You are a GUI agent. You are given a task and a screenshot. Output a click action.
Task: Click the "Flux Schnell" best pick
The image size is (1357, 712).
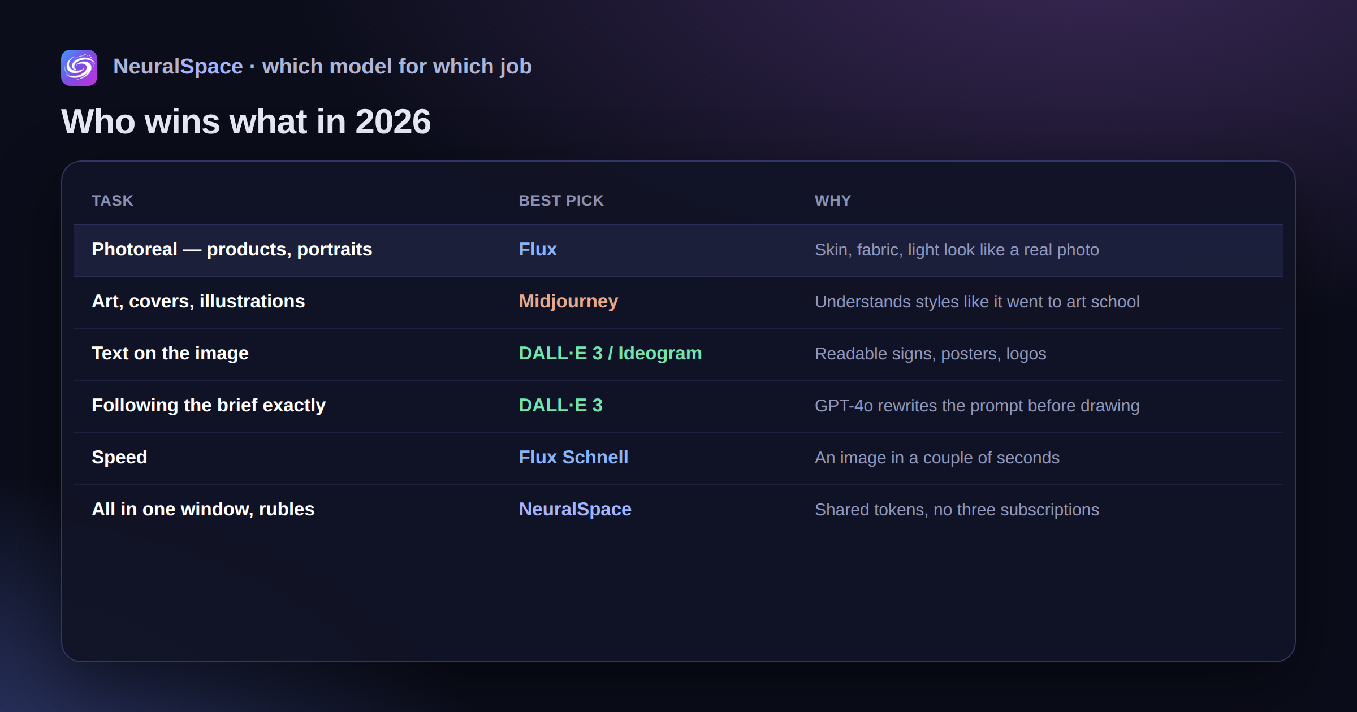coord(574,457)
